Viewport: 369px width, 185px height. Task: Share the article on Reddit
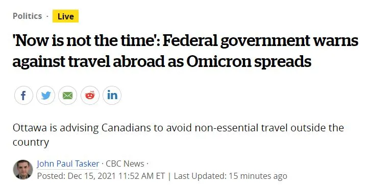coord(90,95)
